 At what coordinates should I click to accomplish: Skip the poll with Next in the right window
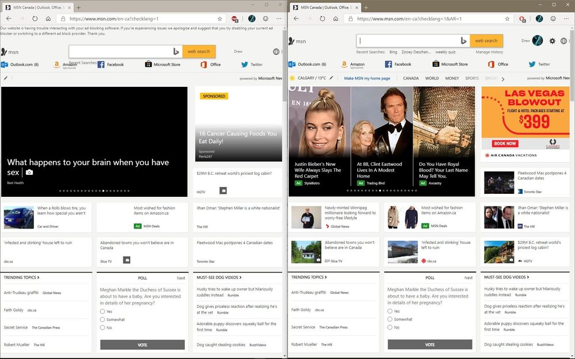pyautogui.click(x=468, y=278)
